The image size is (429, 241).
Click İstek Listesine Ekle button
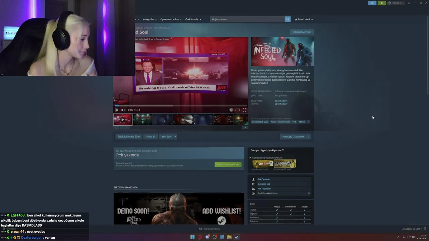click(129, 137)
